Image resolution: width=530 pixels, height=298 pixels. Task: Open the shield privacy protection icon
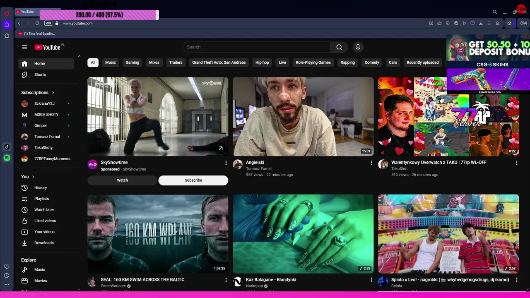(x=448, y=23)
